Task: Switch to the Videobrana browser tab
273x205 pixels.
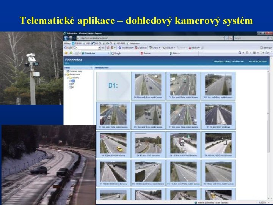Action: pos(96,53)
